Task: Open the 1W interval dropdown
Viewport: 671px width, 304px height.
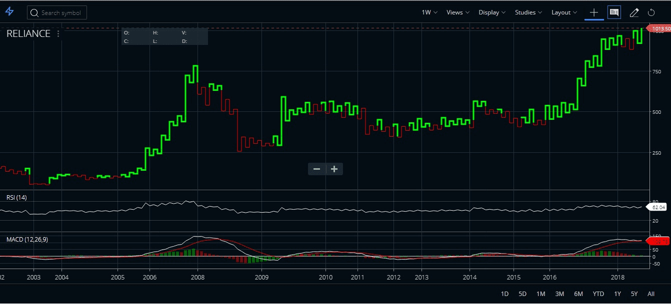Action: click(428, 12)
